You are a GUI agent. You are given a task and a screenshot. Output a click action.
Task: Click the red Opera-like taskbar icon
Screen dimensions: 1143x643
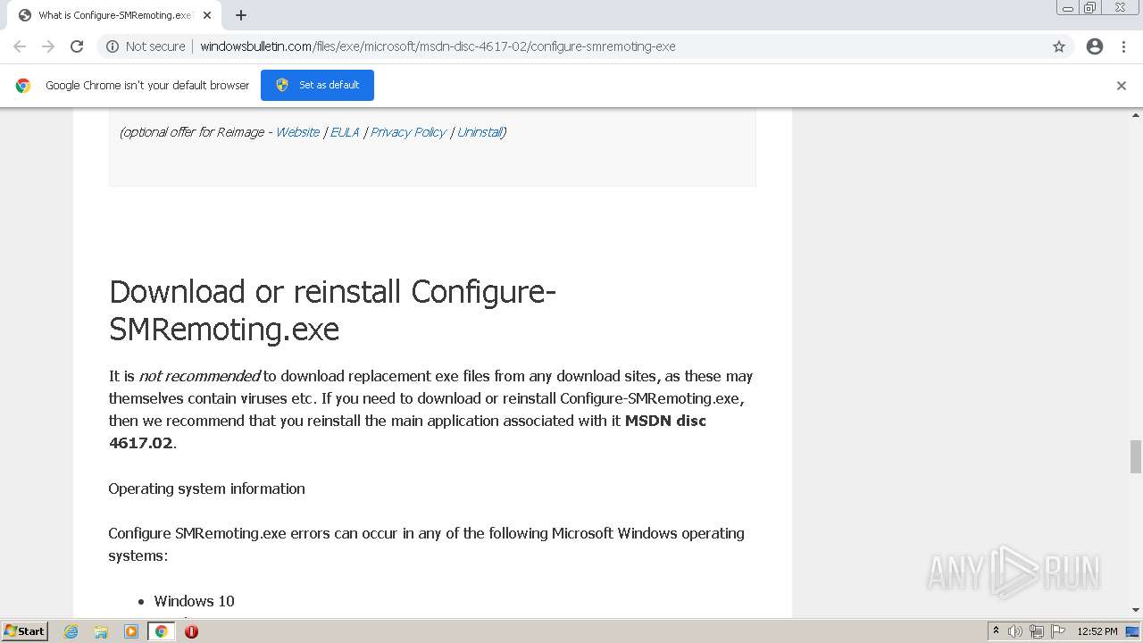point(191,631)
